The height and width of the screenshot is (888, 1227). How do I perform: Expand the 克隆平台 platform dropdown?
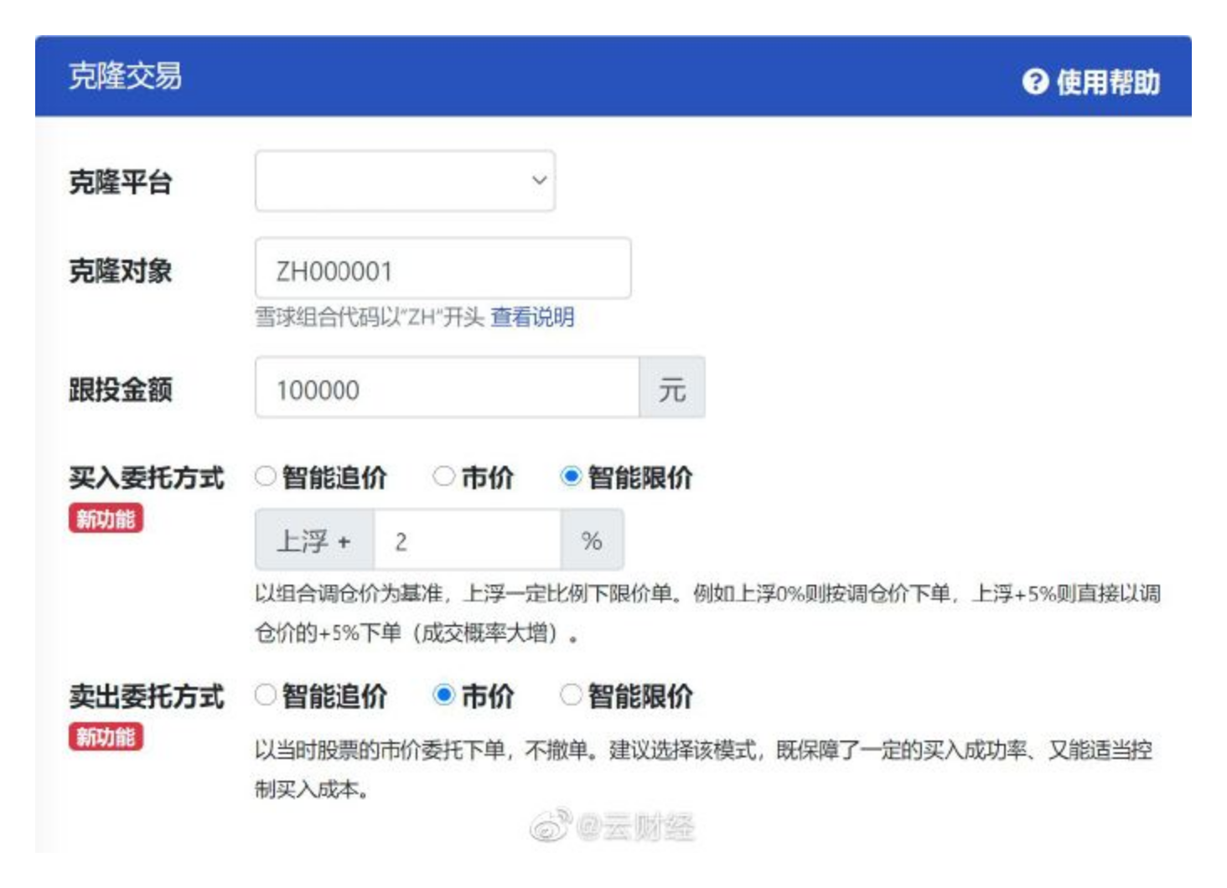pos(405,181)
